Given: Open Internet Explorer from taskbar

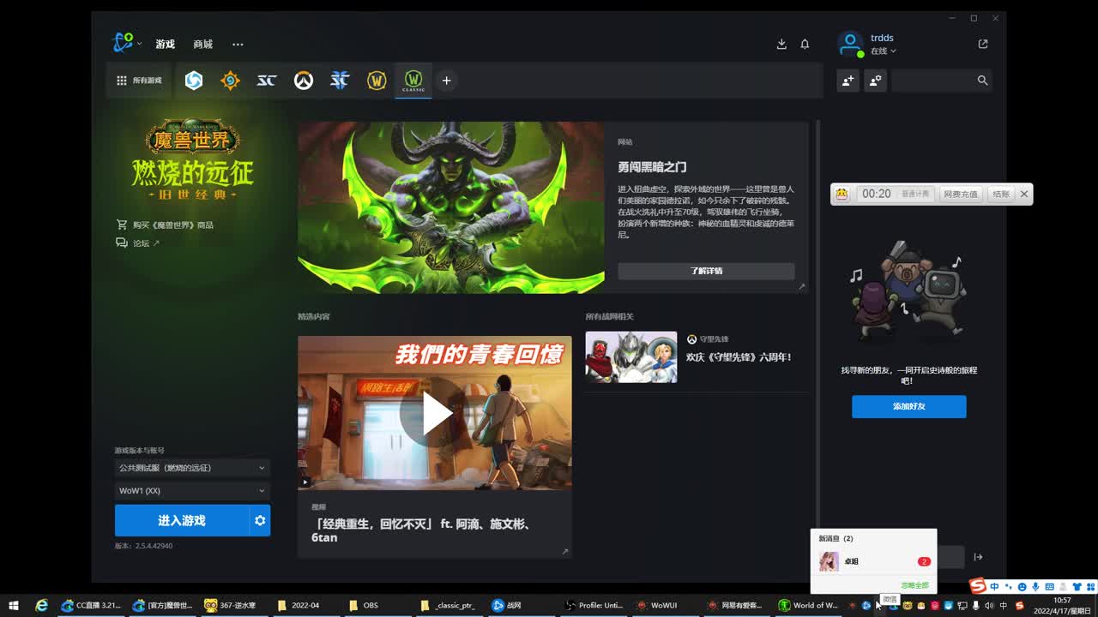Looking at the screenshot, I should click(x=41, y=605).
